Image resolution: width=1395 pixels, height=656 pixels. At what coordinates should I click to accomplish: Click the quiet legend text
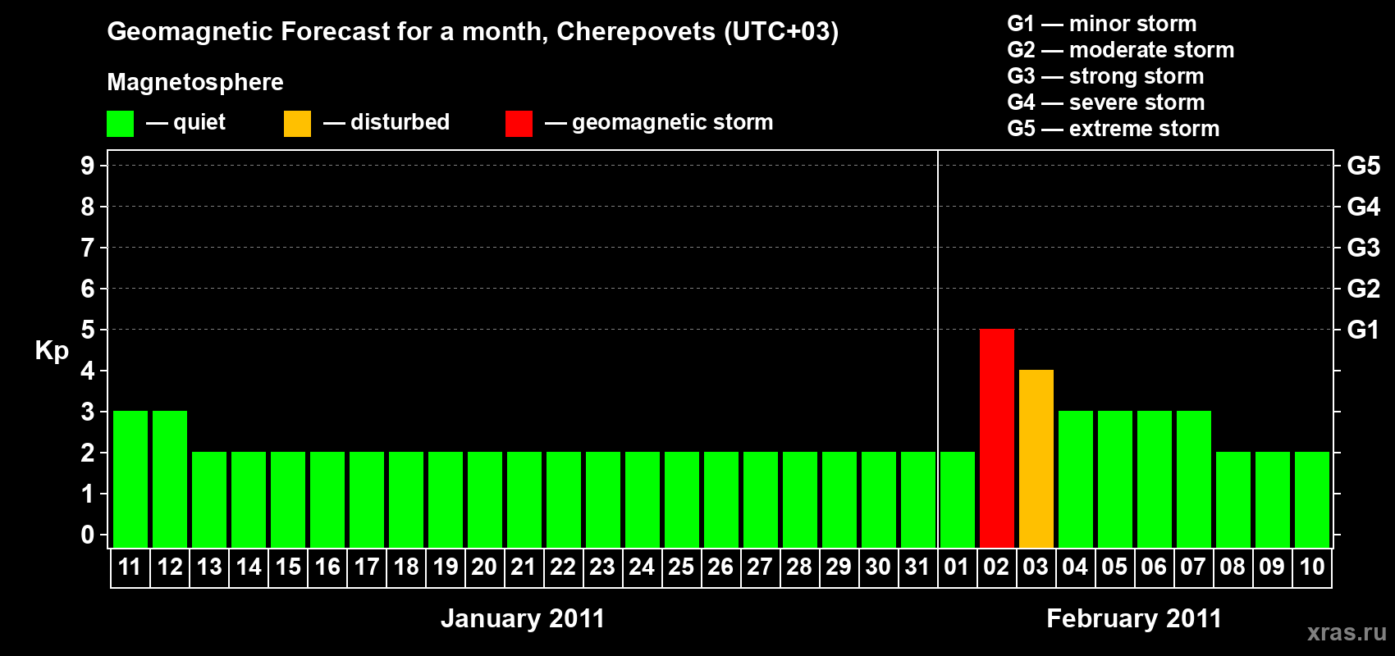[199, 122]
